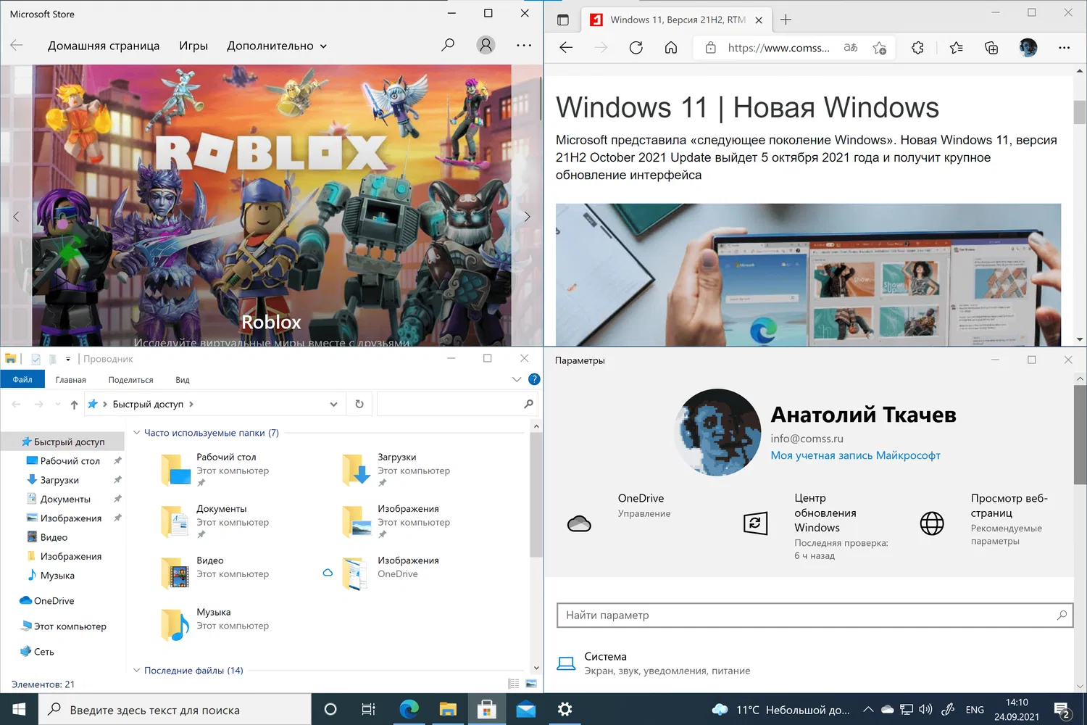The image size is (1087, 725).
Task: Click the Home icon in Edge
Action: tap(671, 48)
